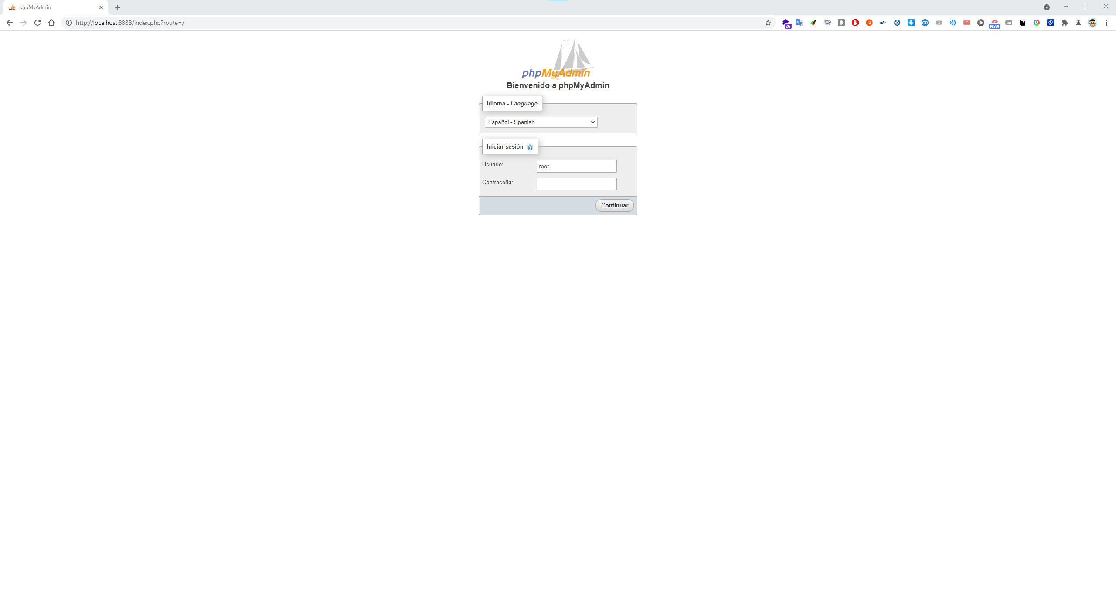Open the Extensions puzzle piece menu
This screenshot has width=1116, height=610.
point(1065,23)
